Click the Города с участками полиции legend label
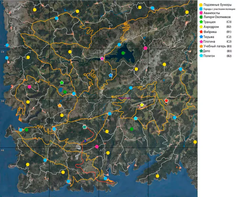237x197 pixels. [219, 9]
